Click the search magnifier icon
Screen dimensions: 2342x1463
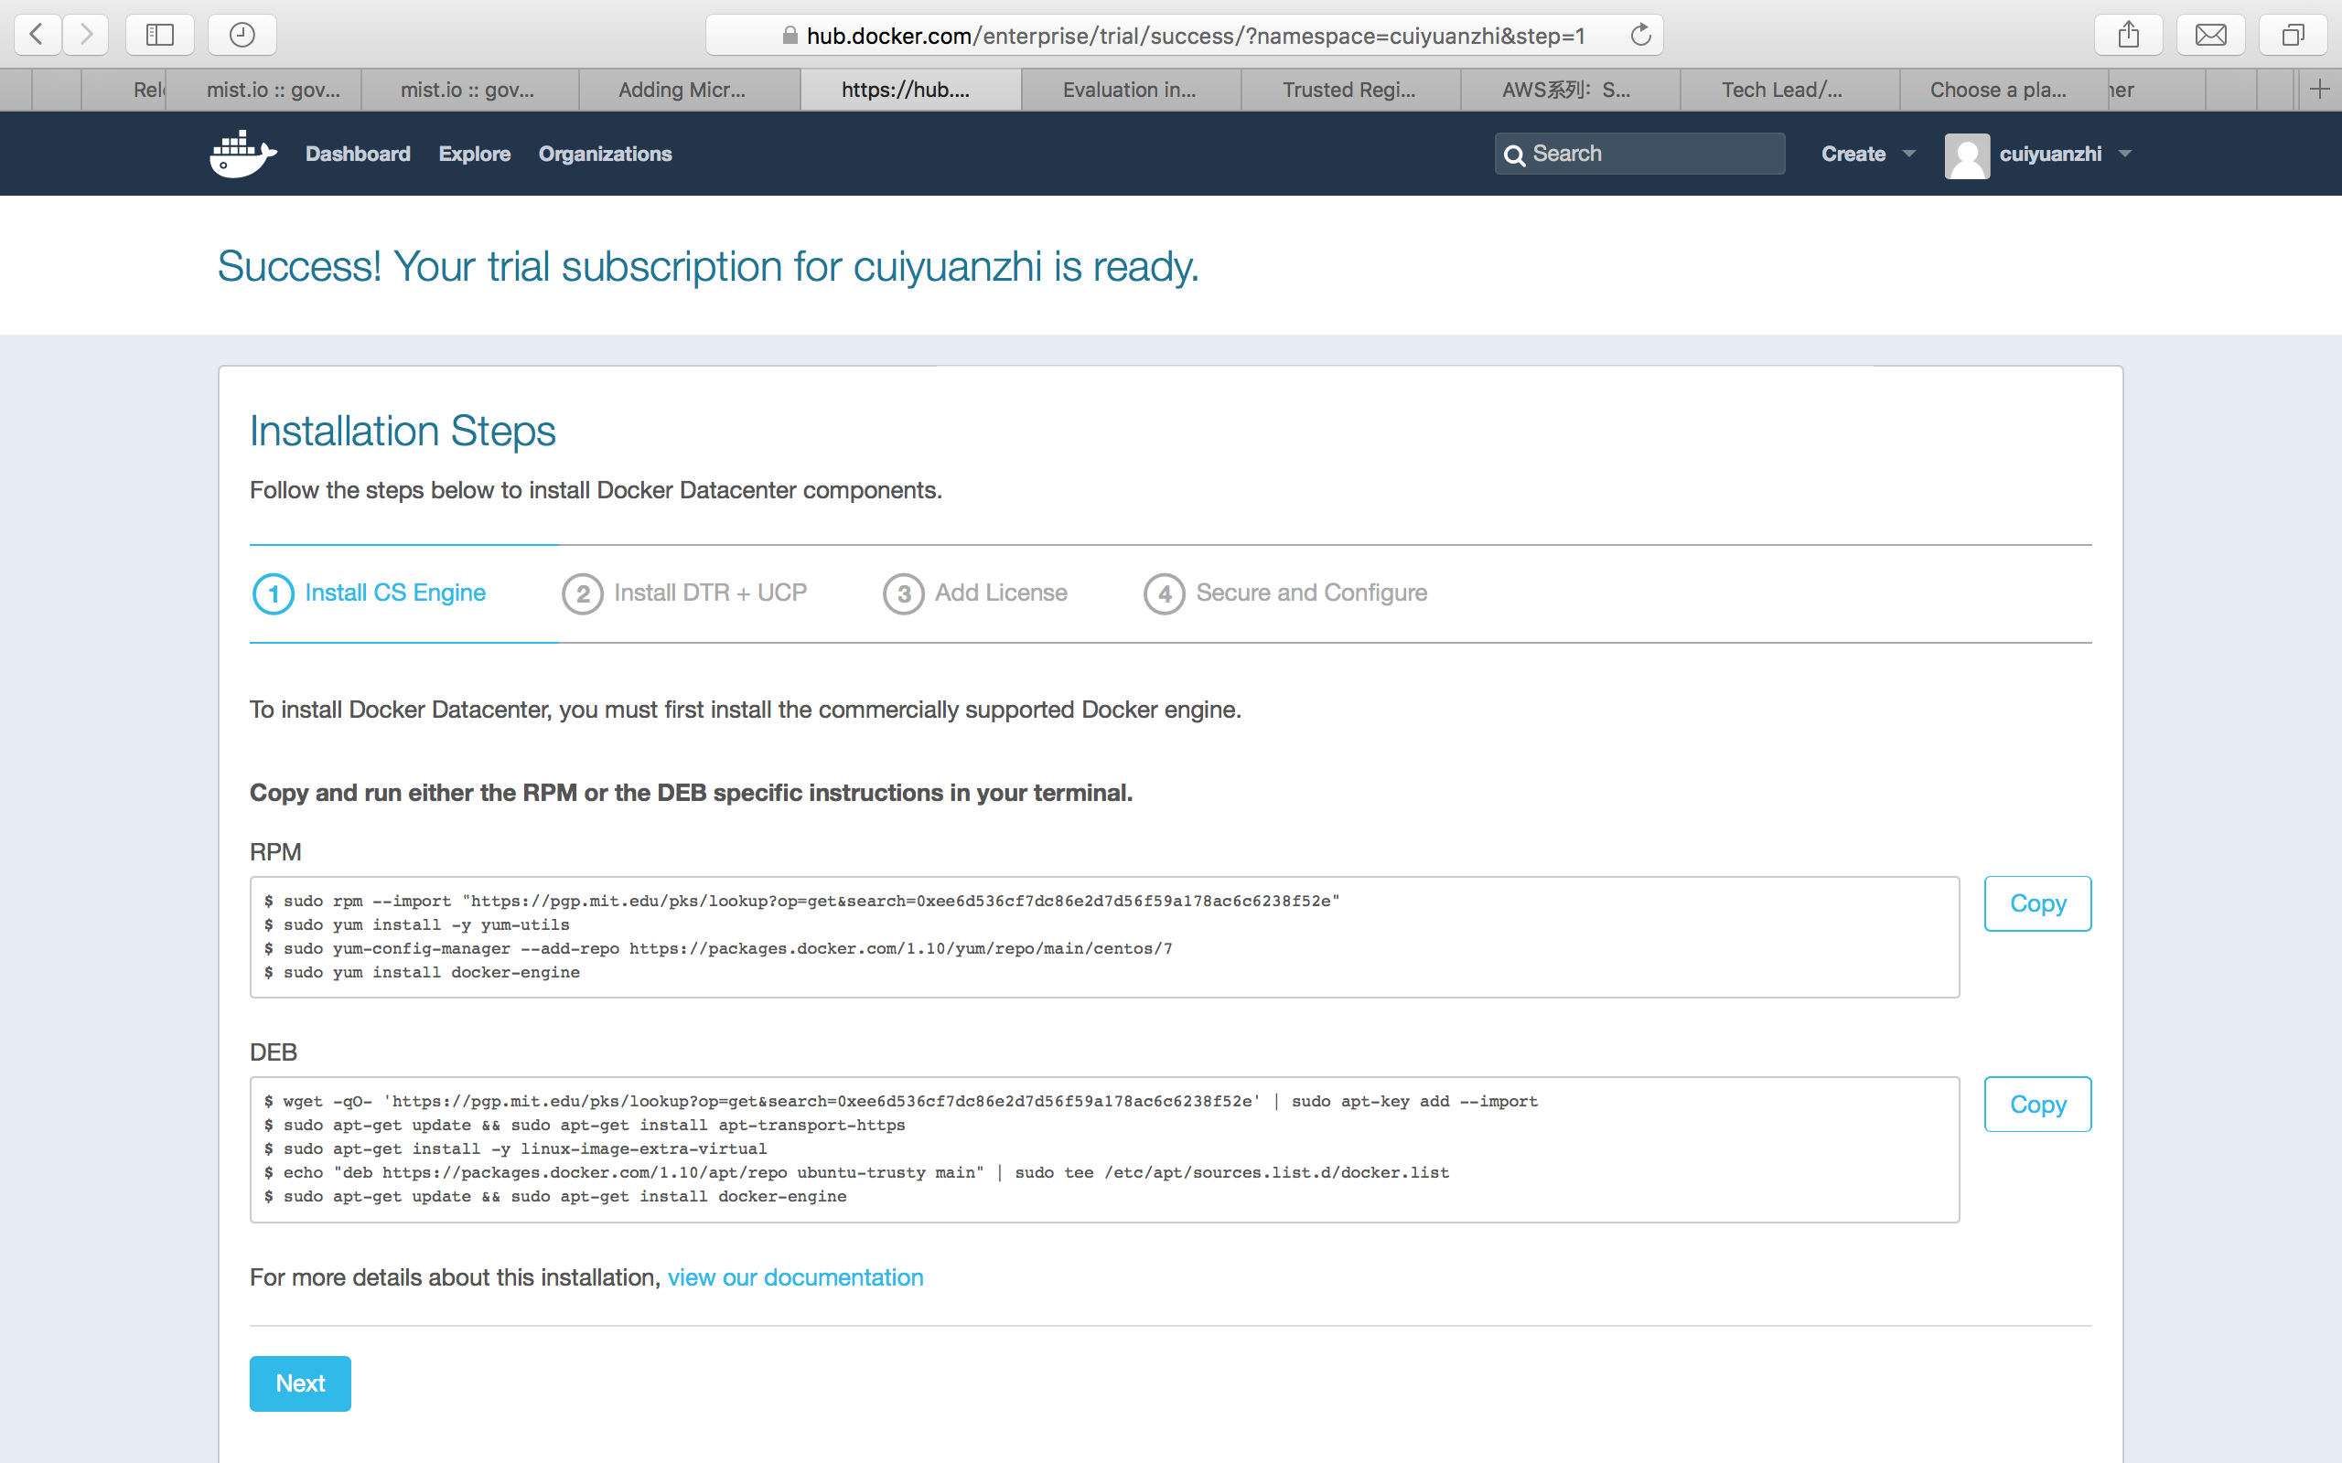coord(1515,155)
